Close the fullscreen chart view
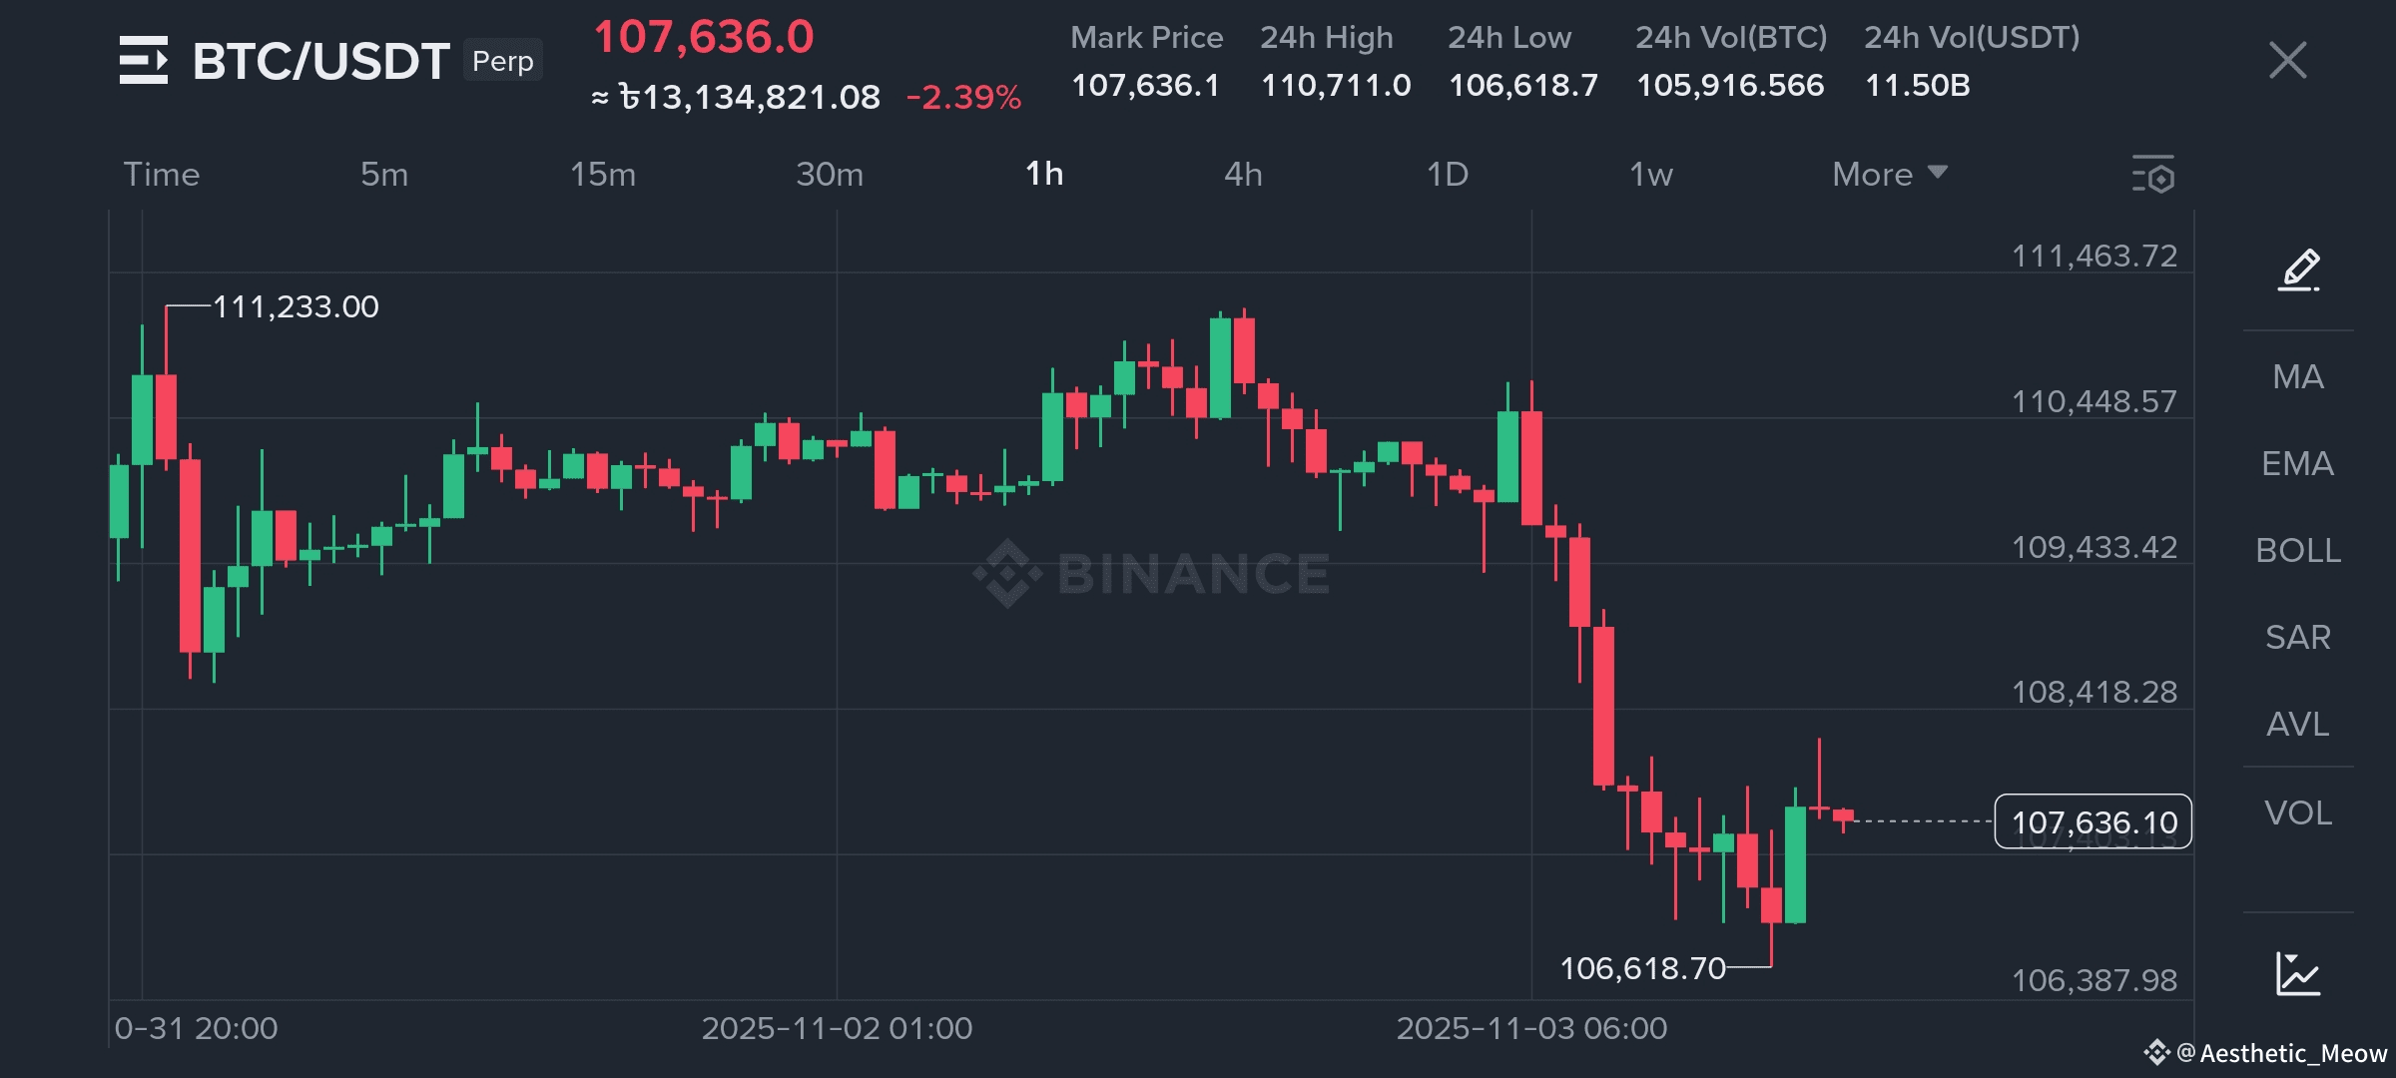 [x=2287, y=60]
